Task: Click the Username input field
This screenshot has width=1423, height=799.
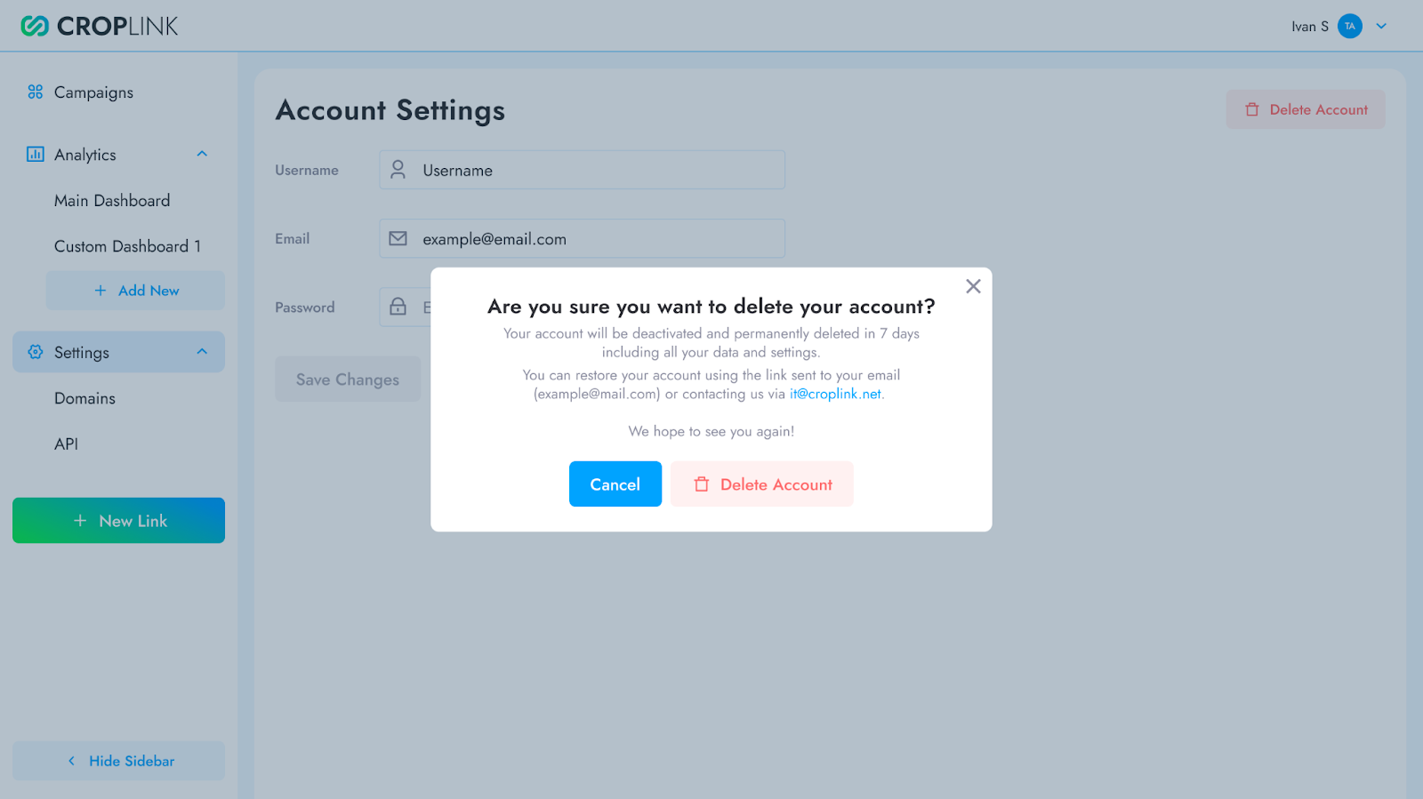Action: pos(596,170)
